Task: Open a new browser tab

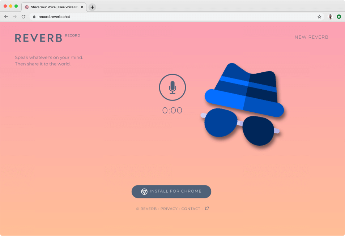Action: tap(92, 7)
